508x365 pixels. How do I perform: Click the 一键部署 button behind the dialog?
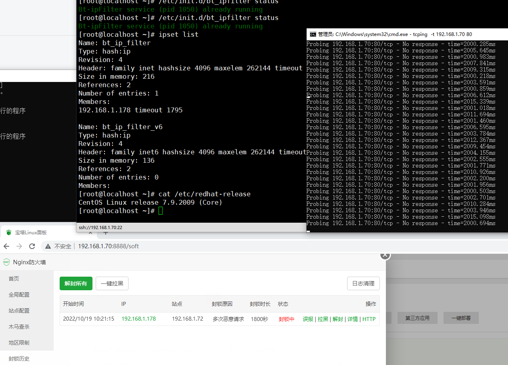pos(461,318)
